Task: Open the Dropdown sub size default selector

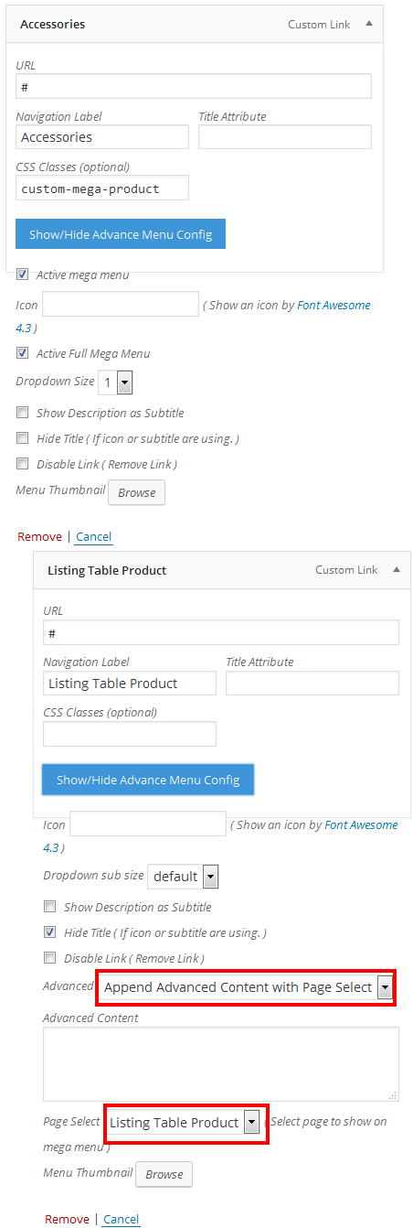Action: 183,876
